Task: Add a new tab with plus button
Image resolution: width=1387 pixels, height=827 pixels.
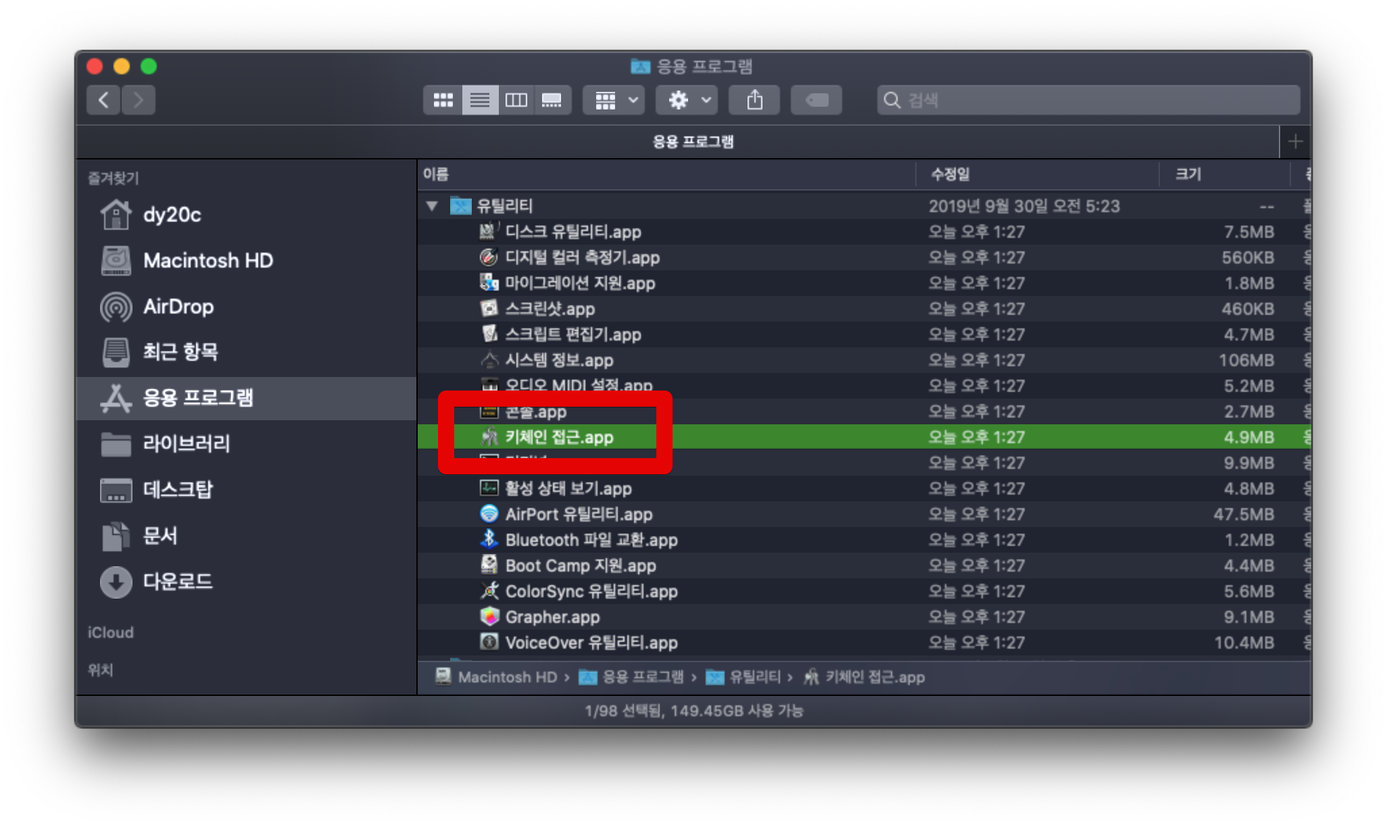Action: click(1295, 142)
